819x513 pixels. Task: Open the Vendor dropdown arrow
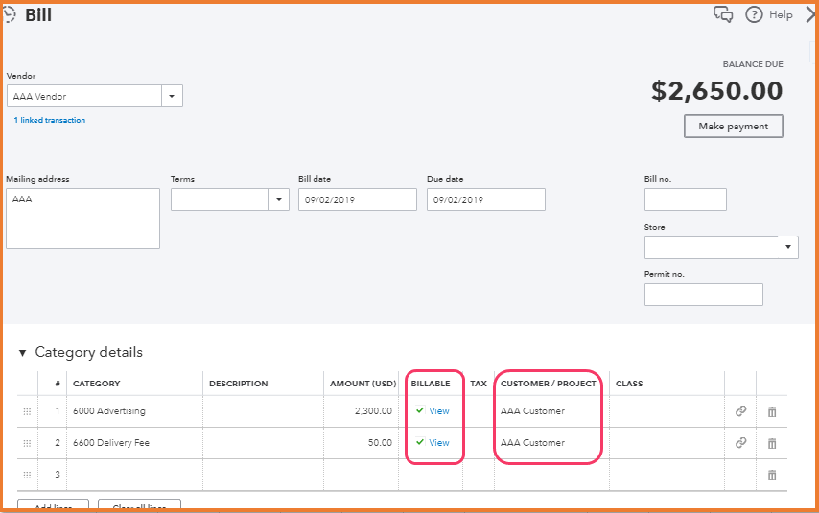(x=173, y=96)
